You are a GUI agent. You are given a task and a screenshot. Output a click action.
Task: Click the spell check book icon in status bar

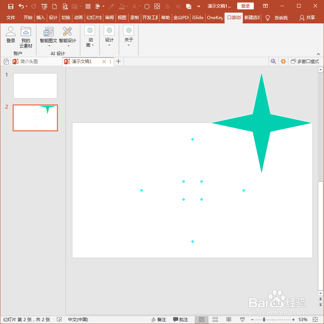59,319
